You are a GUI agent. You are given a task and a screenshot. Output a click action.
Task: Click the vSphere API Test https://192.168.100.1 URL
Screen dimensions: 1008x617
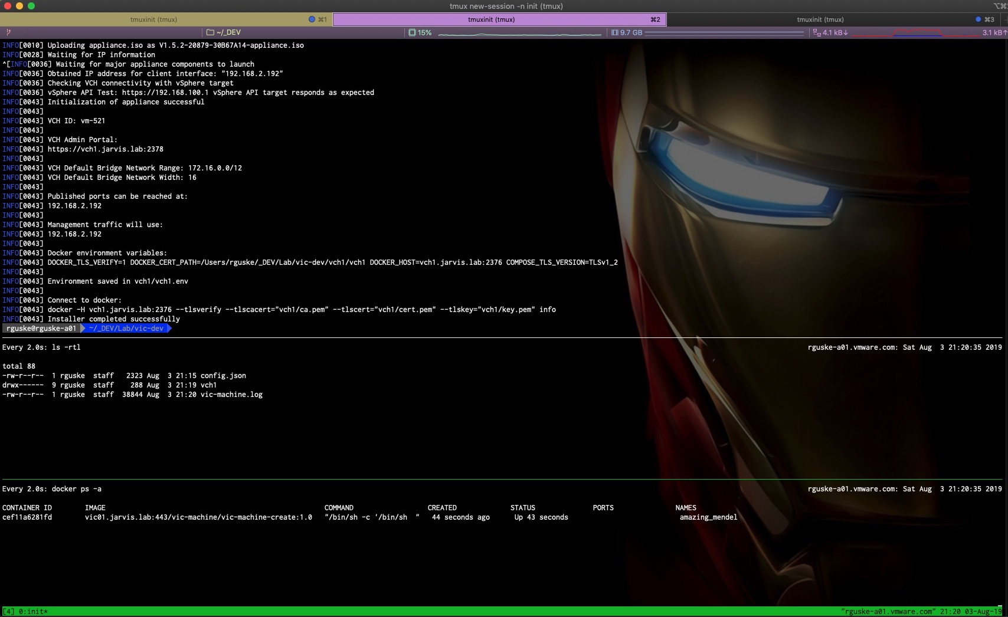165,93
